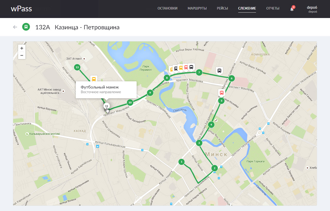Select the red bus marker above stop 5
The image size is (330, 211).
click(x=221, y=93)
